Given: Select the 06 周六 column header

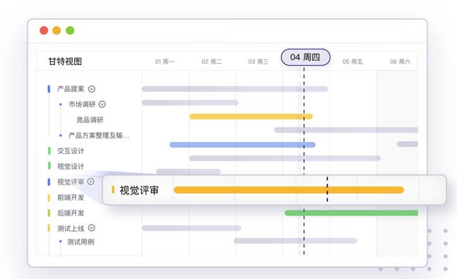Looking at the screenshot, I should coord(400,61).
